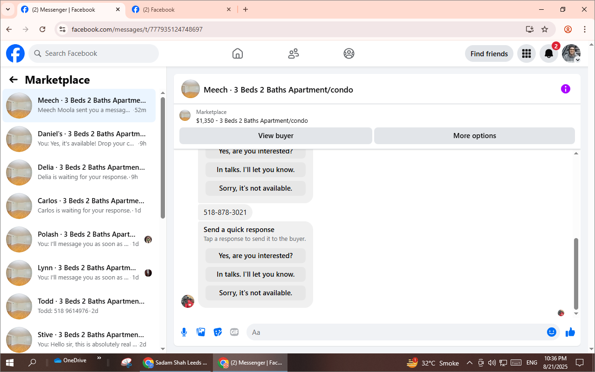Image resolution: width=595 pixels, height=372 pixels.
Task: Reload the page with the refresh icon
Action: pos(42,29)
